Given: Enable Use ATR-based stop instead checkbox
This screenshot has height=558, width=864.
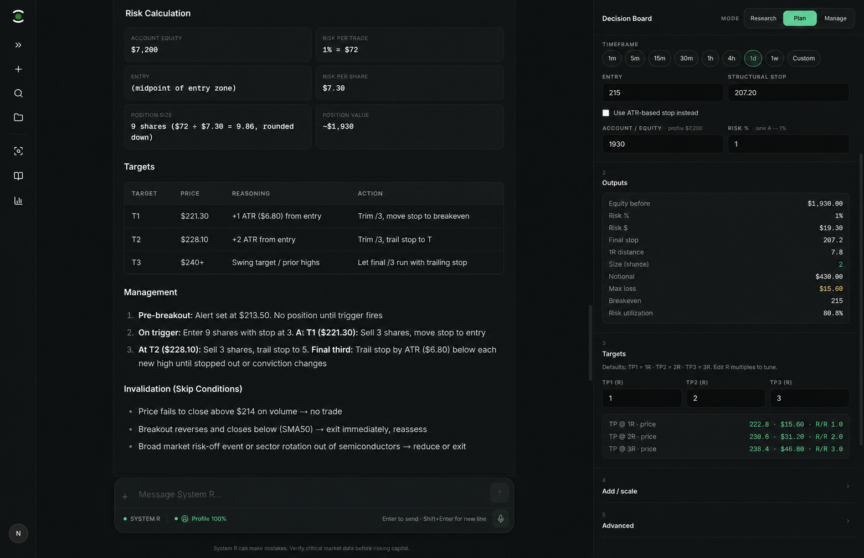Looking at the screenshot, I should (606, 113).
